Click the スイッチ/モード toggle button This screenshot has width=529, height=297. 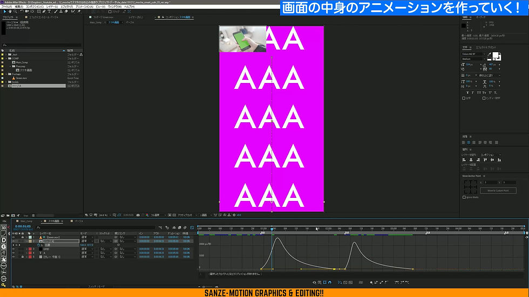[x=97, y=287]
